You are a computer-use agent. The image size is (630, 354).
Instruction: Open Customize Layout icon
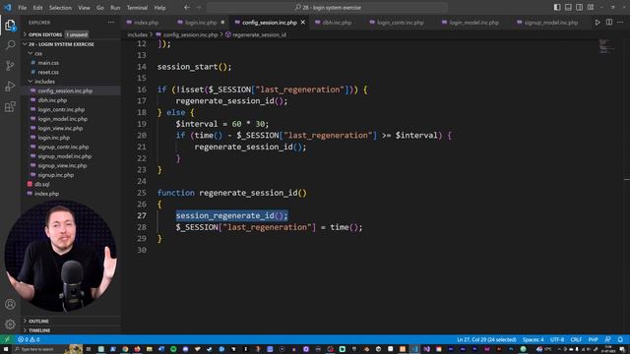click(x=591, y=7)
